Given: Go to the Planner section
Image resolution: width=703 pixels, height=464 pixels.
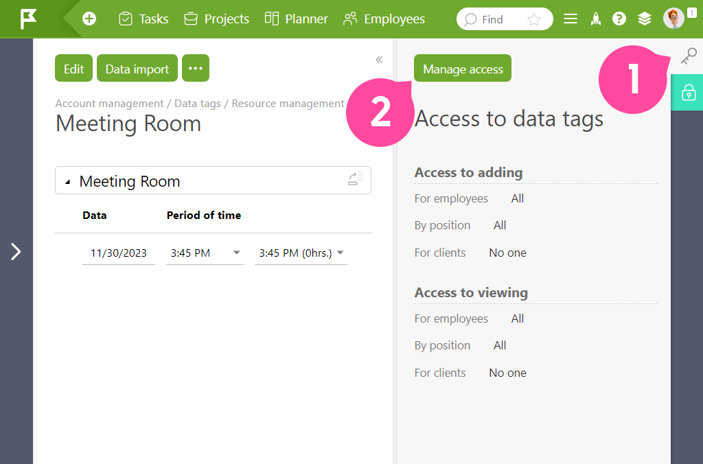Looking at the screenshot, I should tap(297, 19).
